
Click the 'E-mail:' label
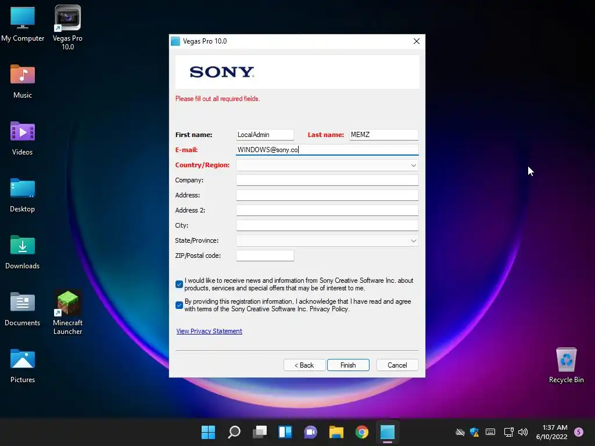pyautogui.click(x=187, y=150)
